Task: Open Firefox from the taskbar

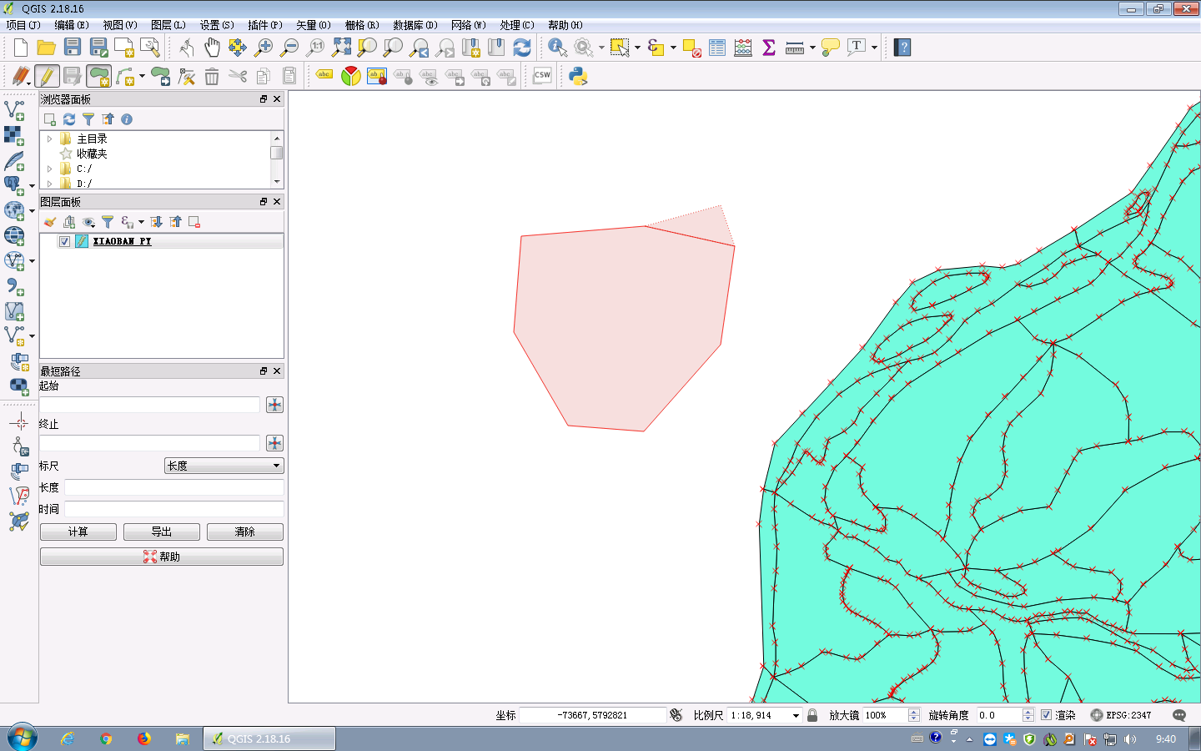Action: coord(144,738)
